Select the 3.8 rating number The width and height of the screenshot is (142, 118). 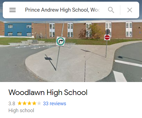(x=12, y=104)
